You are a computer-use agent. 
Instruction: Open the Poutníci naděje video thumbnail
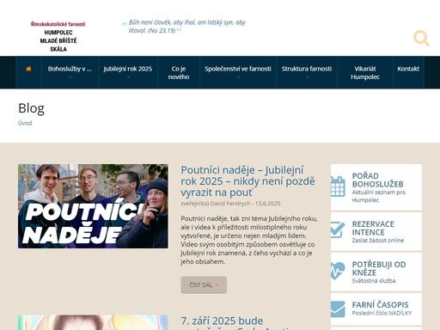[93, 206]
